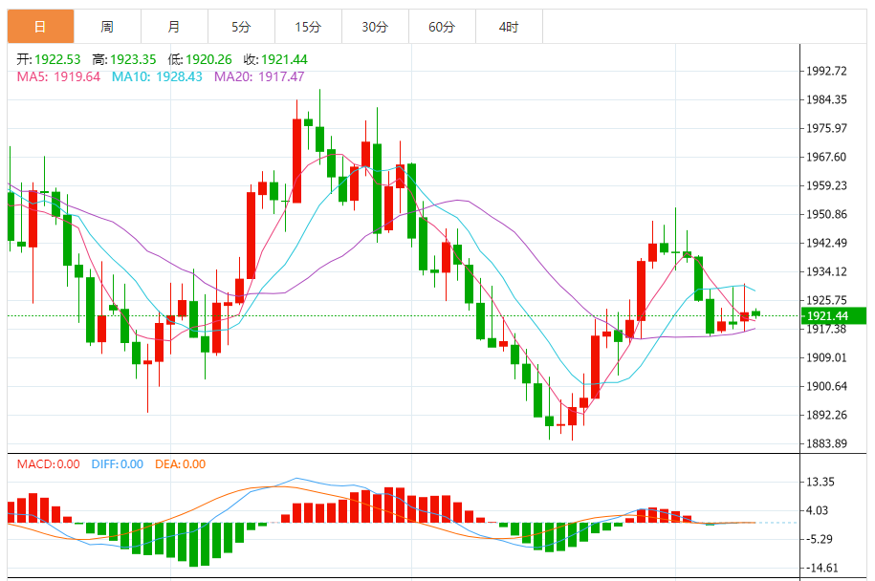Click the 1925.75 price axis label
875x581 pixels.
click(x=826, y=300)
